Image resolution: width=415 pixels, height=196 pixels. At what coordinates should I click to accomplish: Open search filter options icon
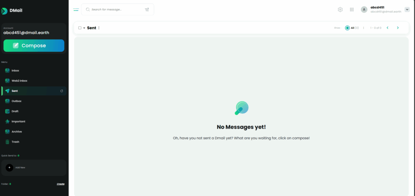[x=147, y=9]
